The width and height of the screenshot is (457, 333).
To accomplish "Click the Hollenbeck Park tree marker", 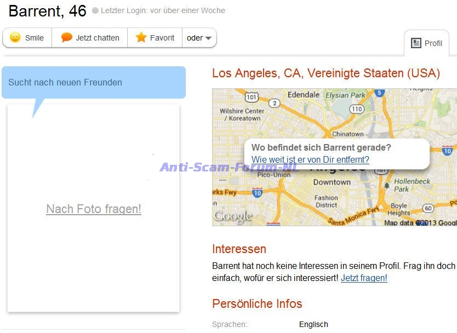I will (387, 186).
